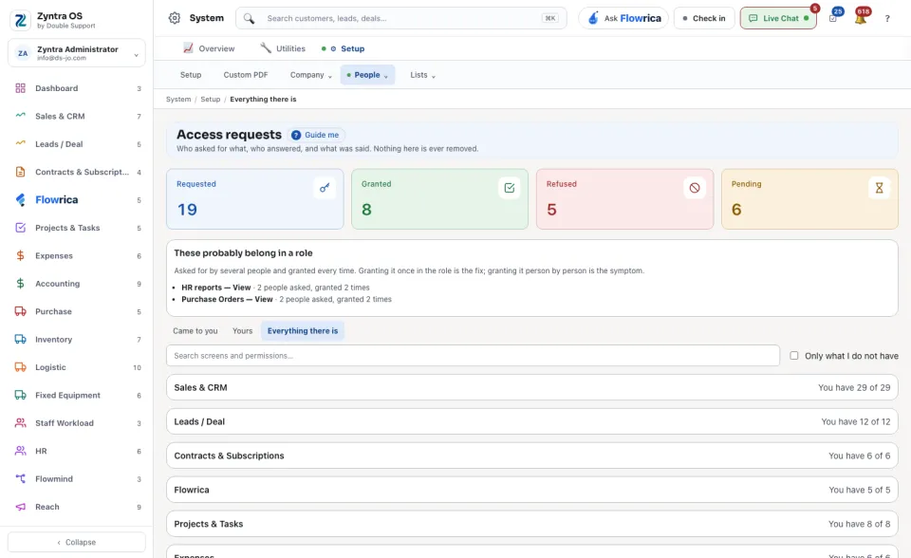The image size is (911, 558).
Task: Click the Ask Flowrica button
Action: (623, 18)
